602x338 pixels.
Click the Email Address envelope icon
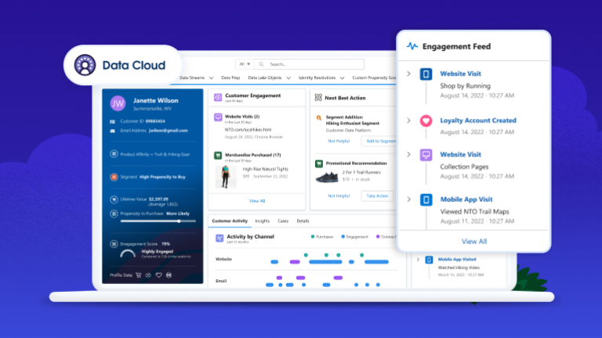[x=113, y=131]
